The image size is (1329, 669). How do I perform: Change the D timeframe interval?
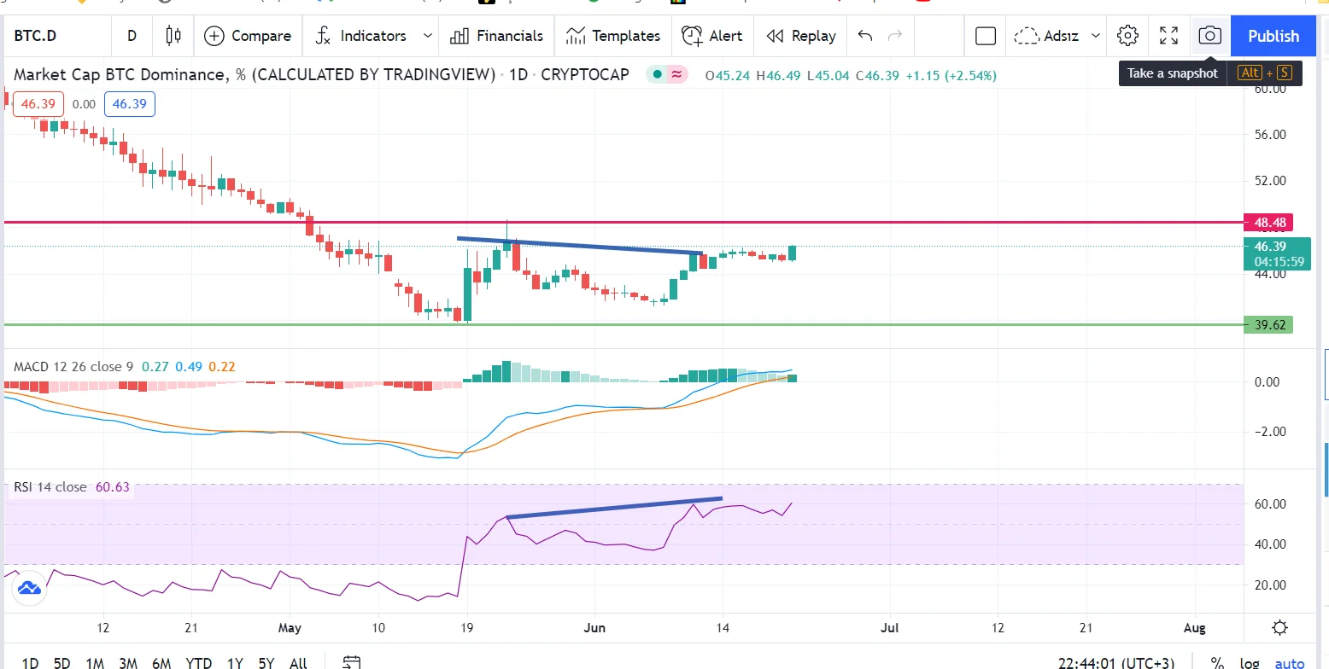tap(132, 36)
